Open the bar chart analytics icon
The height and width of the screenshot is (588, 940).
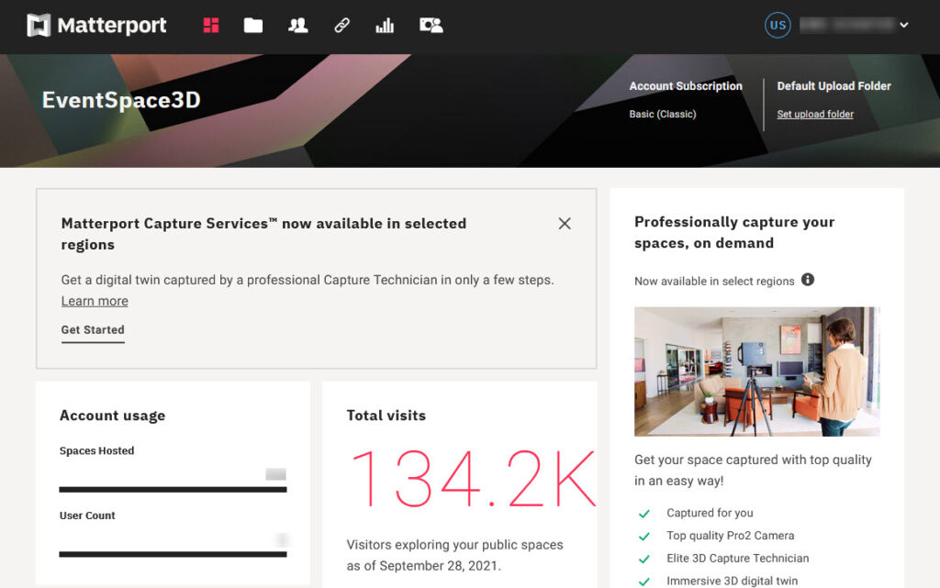[x=385, y=25]
